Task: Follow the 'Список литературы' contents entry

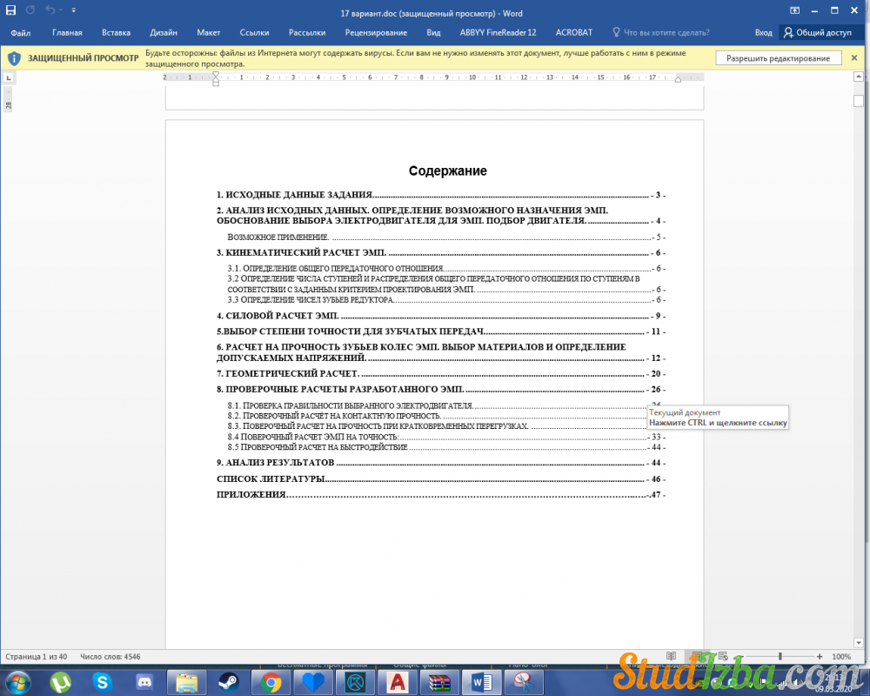Action: 271,478
